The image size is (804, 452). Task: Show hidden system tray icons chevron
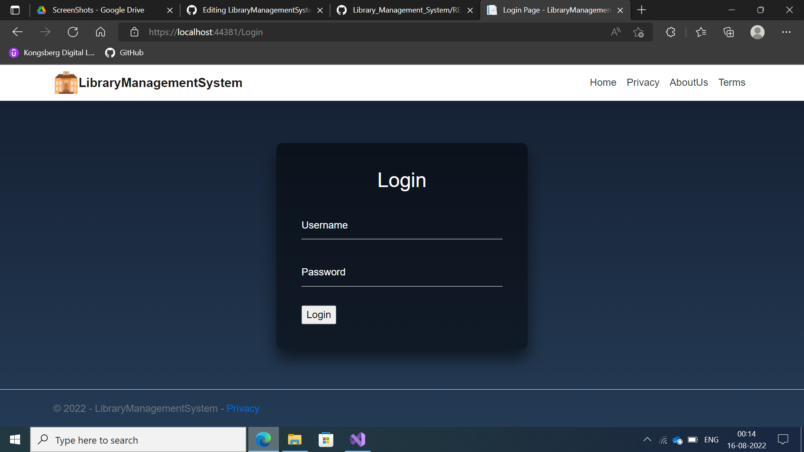click(x=647, y=439)
